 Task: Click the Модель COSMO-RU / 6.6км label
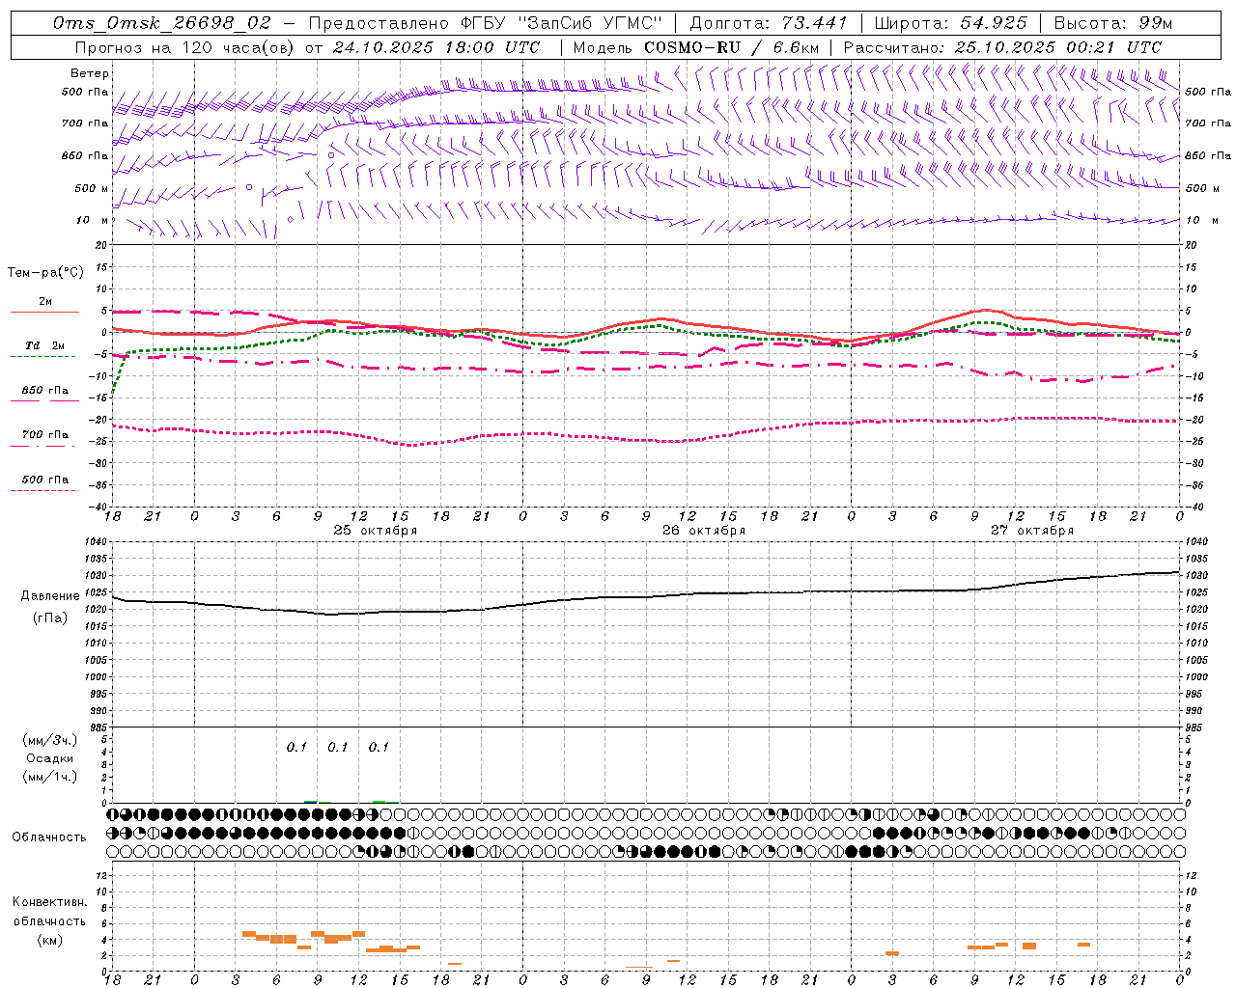coord(696,47)
